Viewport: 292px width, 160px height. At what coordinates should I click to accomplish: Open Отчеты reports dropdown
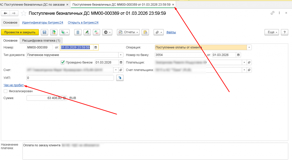pyautogui.click(x=128, y=32)
